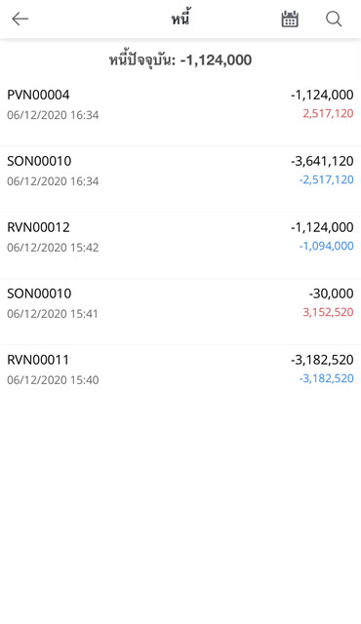Tap the blue -1,094,000 amount
This screenshot has height=624, width=361.
pyautogui.click(x=327, y=246)
